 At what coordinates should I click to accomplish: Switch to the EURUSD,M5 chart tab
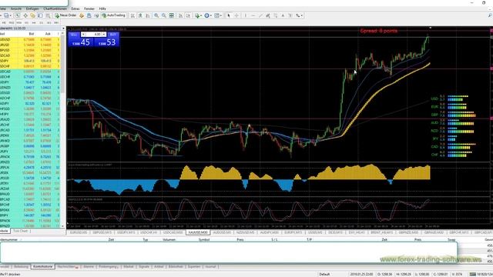(78, 232)
